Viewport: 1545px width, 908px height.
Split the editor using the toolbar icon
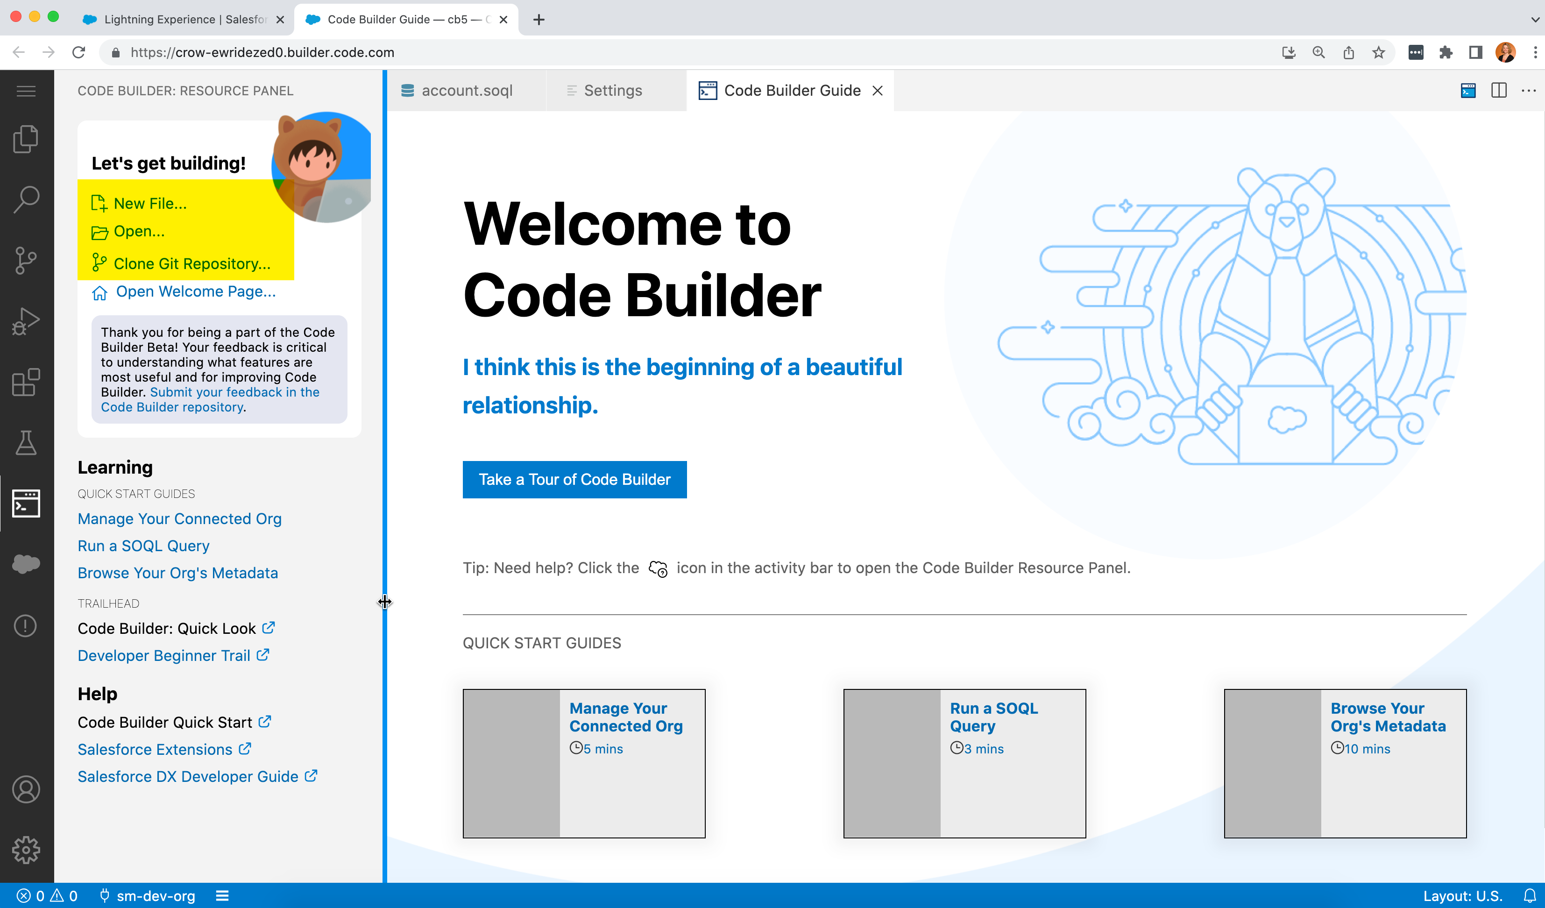pyautogui.click(x=1499, y=90)
